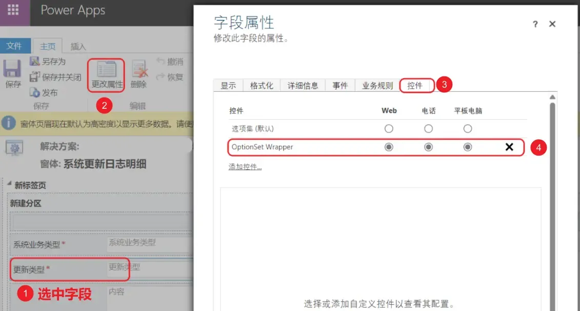Select the 电话 radio for OptionSet Wrapper
The width and height of the screenshot is (580, 311).
(x=428, y=147)
